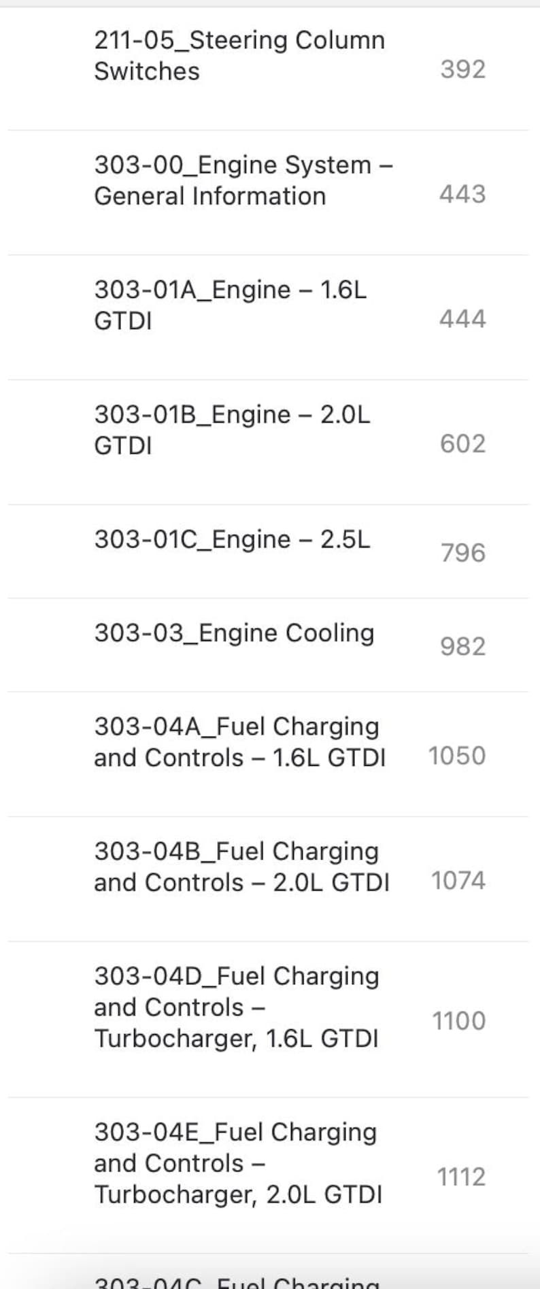Open the 303-03_Engine Cooling chapter
Viewport: 540px width, 1289px height.
[x=234, y=632]
